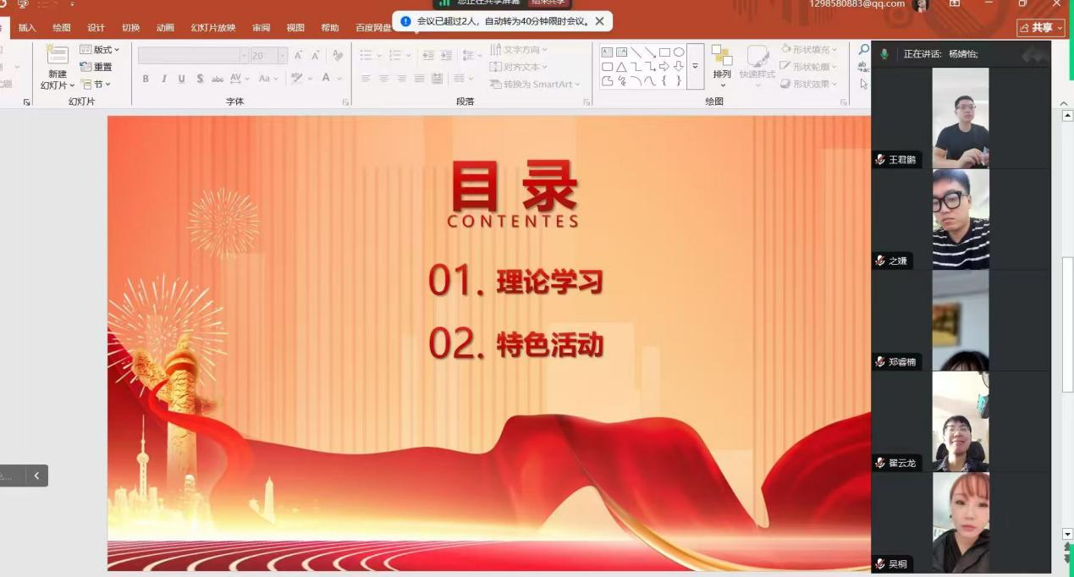This screenshot has width=1074, height=577.
Task: Open the Design (设计) ribbon tab
Action: [x=96, y=28]
